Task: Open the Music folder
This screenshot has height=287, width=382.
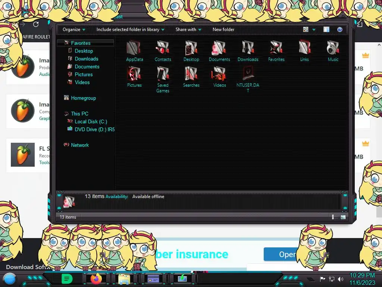Action: coord(333,51)
